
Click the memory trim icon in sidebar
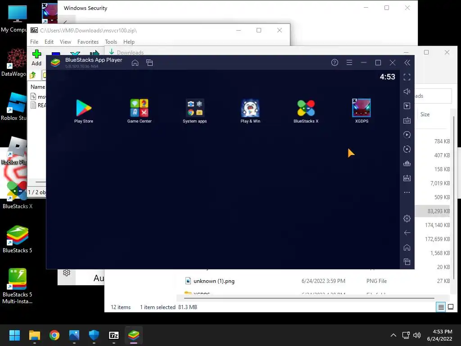click(x=407, y=164)
